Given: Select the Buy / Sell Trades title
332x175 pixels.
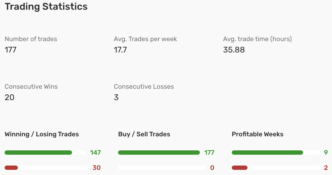Looking at the screenshot, I should pyautogui.click(x=144, y=134).
